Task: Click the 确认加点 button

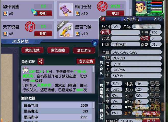Action: (151, 113)
